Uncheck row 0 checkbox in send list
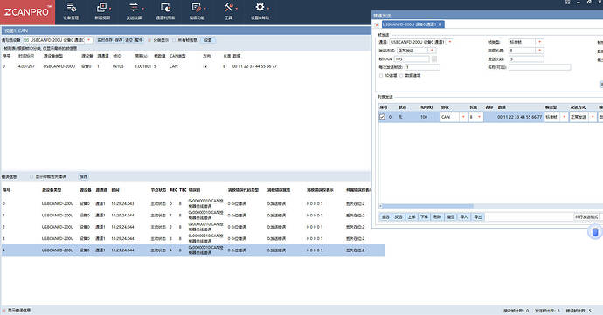The image size is (603, 315). 382,117
